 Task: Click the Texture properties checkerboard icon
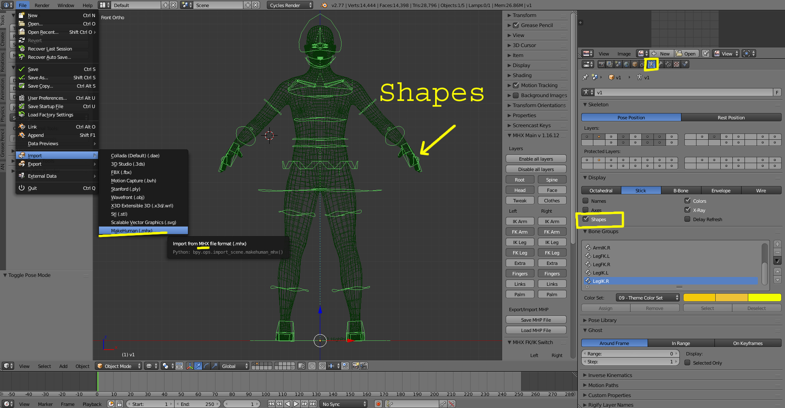(x=677, y=64)
